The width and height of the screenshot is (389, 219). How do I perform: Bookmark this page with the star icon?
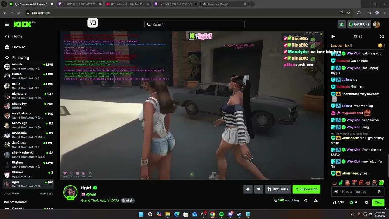pyautogui.click(x=349, y=13)
